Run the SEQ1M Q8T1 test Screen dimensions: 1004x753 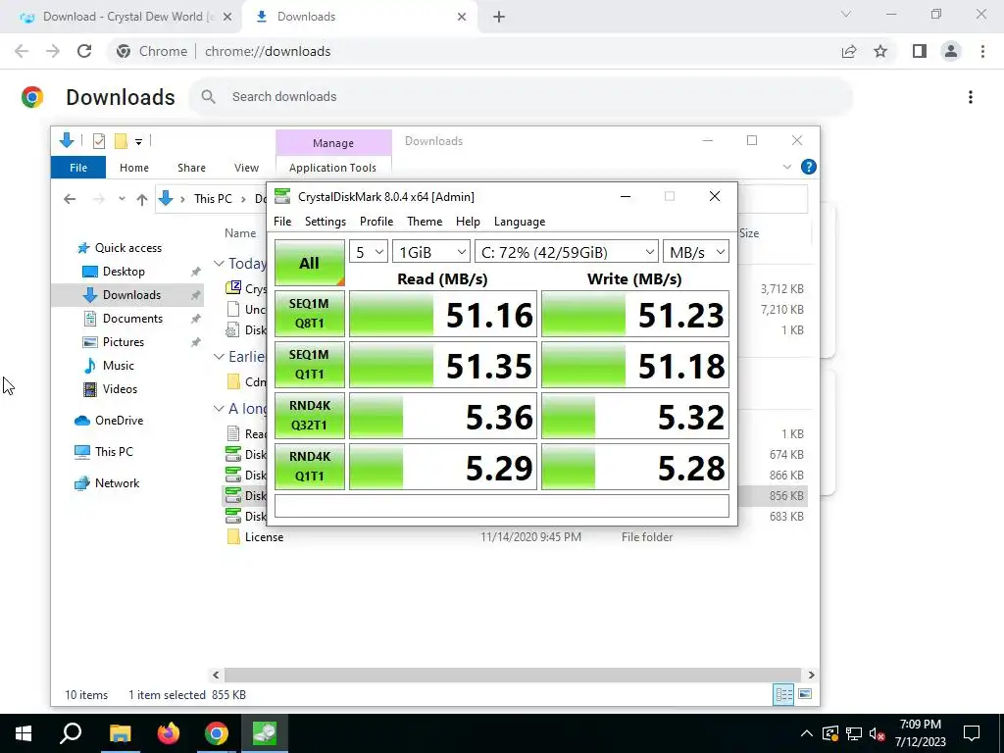click(309, 314)
